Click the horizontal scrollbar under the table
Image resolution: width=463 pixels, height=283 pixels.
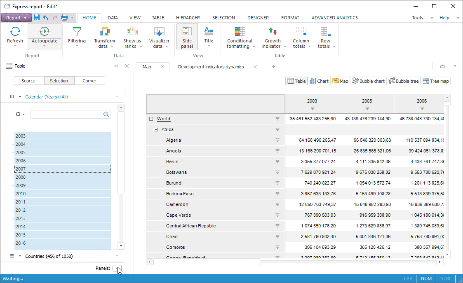pos(207,262)
